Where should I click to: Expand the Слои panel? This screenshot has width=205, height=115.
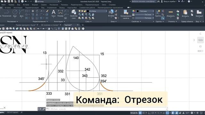pos(88,21)
